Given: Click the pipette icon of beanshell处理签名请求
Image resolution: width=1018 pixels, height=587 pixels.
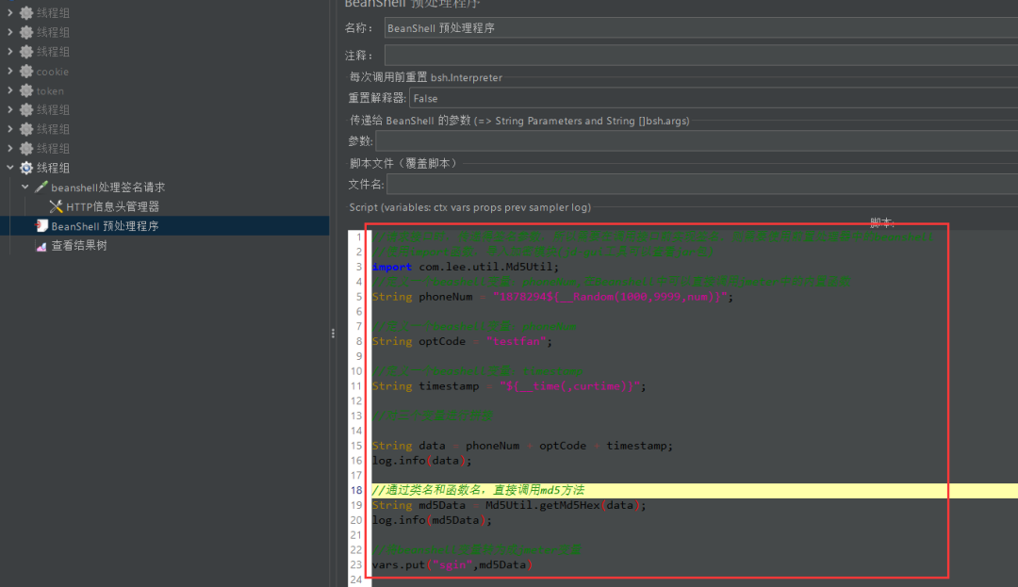Looking at the screenshot, I should click(41, 187).
